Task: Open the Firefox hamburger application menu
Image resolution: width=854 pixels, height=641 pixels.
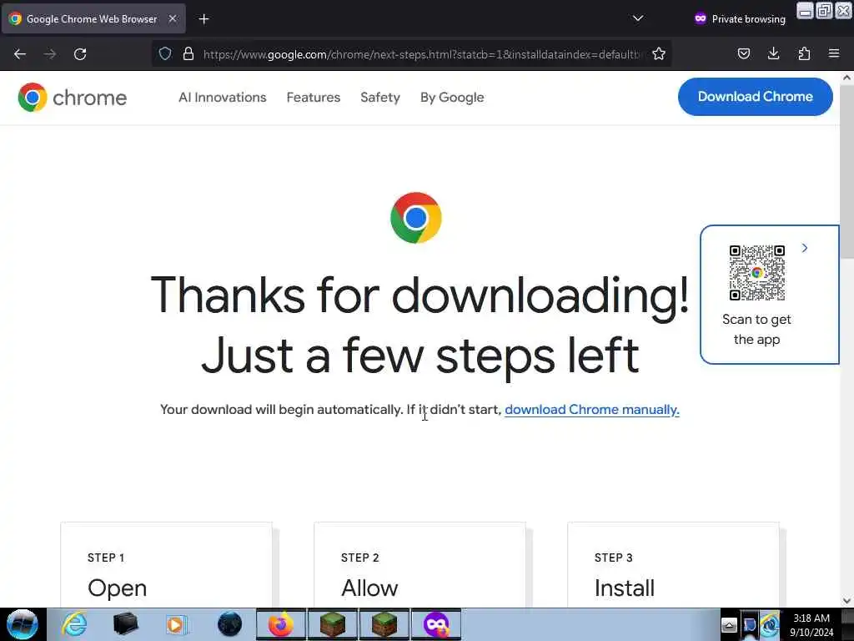Action: [x=834, y=53]
